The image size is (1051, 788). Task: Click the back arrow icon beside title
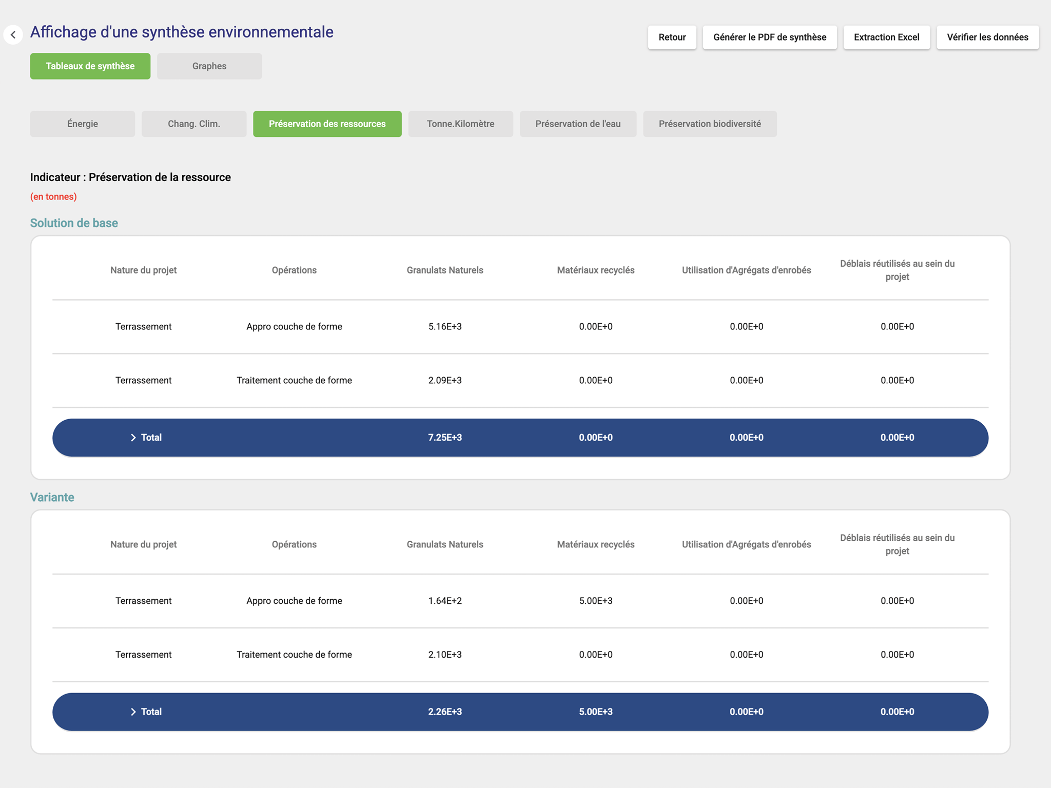[13, 35]
